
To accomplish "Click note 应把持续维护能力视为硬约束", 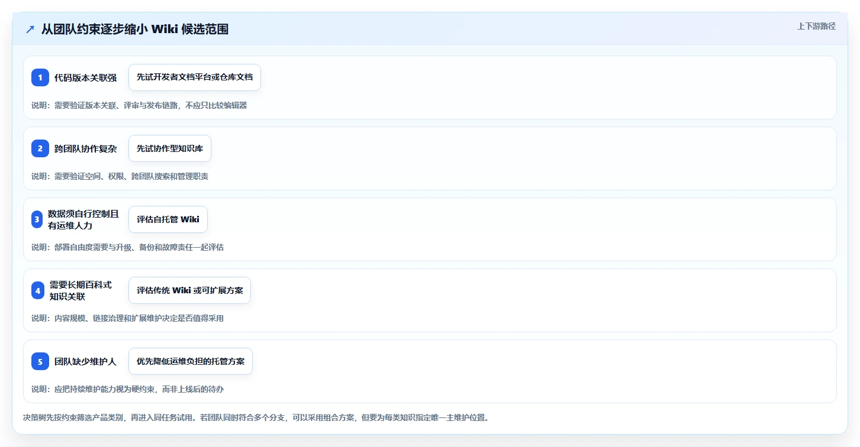I will coord(127,389).
